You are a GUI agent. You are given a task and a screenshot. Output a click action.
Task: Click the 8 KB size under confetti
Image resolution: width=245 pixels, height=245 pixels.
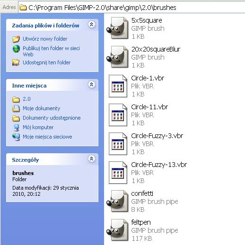(138, 210)
